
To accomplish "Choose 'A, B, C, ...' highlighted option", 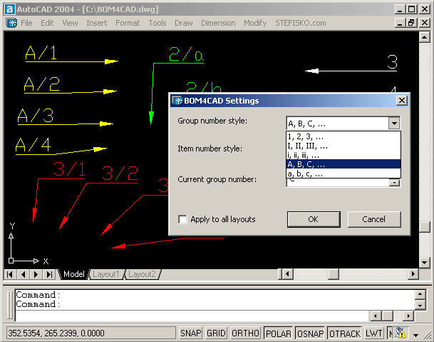I will [343, 164].
